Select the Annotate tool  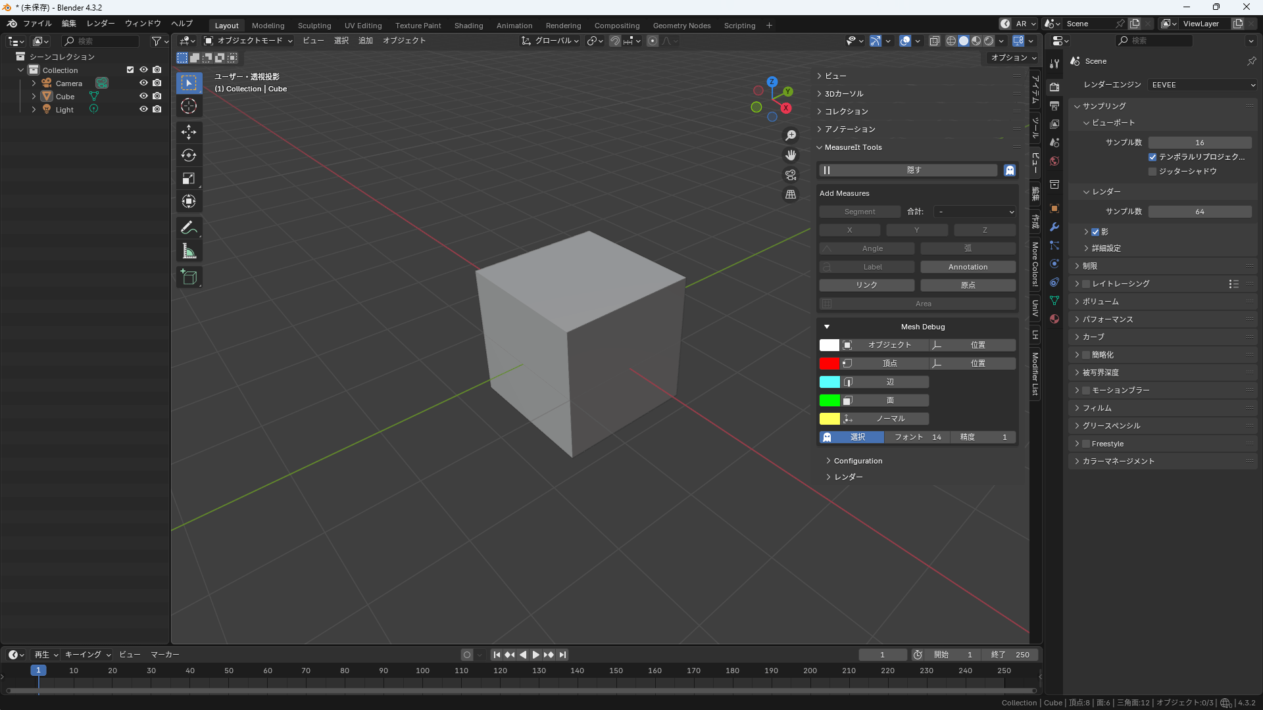(189, 227)
